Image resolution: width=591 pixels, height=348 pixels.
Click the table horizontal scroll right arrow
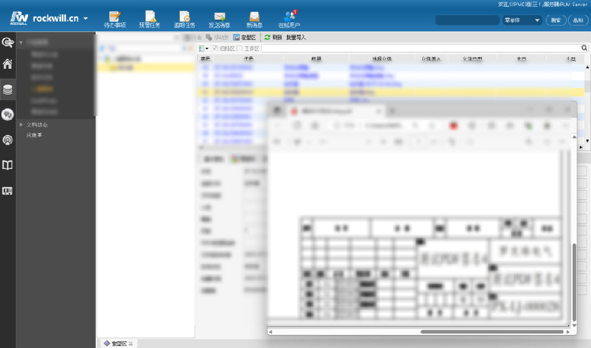580,147
